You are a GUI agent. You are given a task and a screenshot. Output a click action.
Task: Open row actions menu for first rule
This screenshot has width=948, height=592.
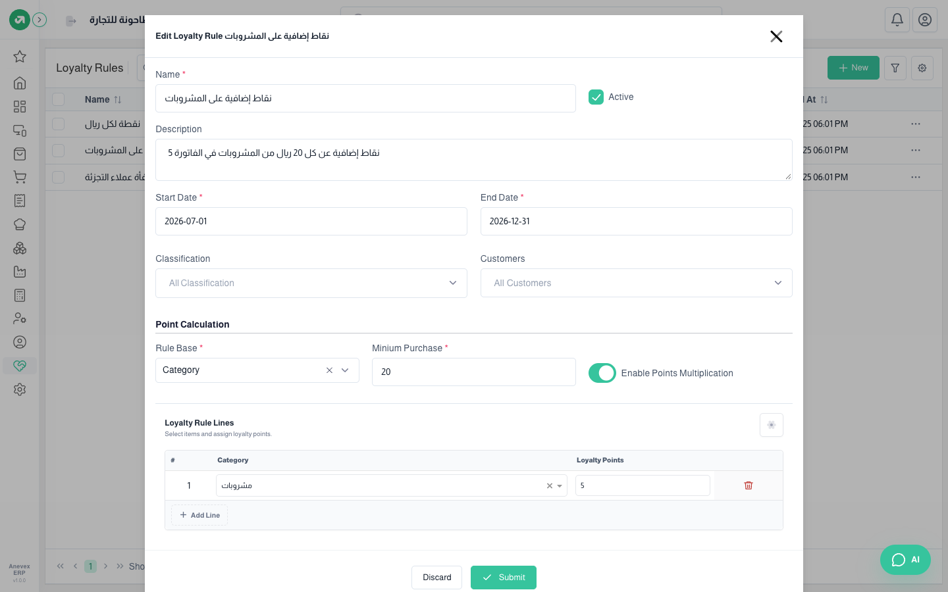(916, 124)
